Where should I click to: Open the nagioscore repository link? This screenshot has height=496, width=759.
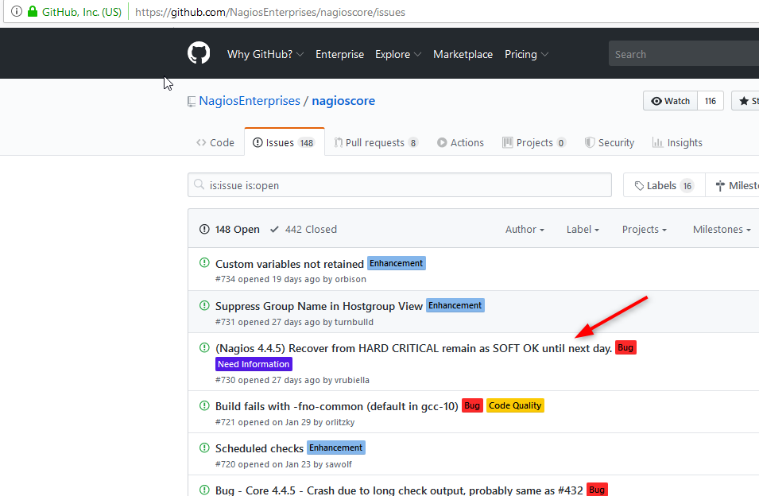tap(343, 101)
